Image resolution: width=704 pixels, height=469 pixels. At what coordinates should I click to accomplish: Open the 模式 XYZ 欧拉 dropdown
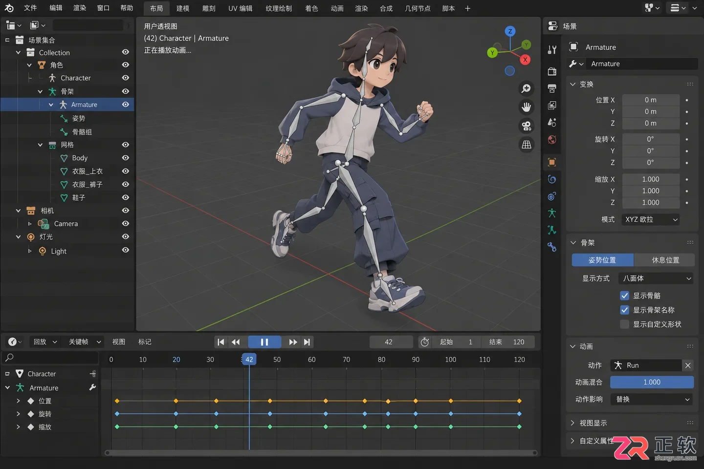[x=651, y=219]
